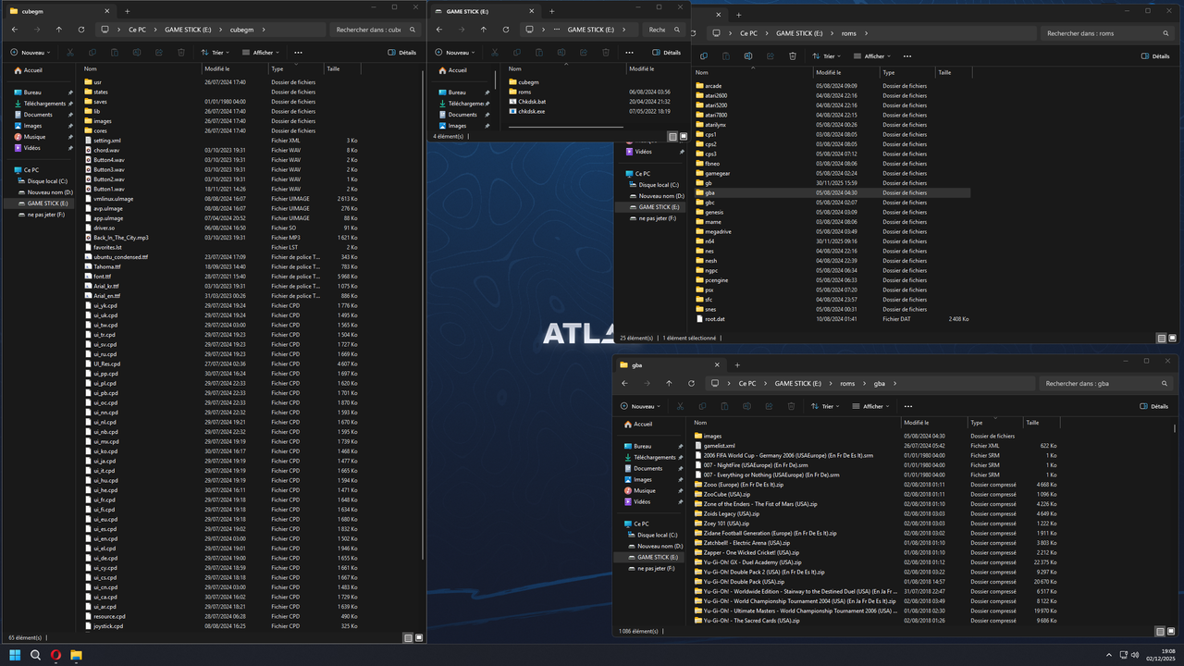Image resolution: width=1184 pixels, height=666 pixels.
Task: Select Téléchargements in gba window sidebar
Action: click(x=654, y=457)
